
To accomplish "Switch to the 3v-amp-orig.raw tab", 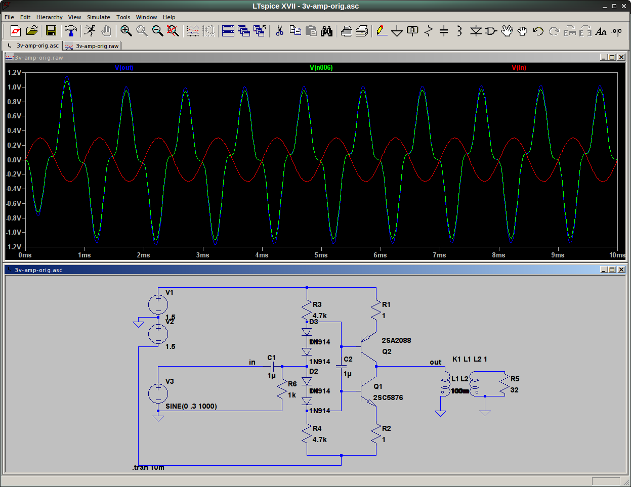I will (x=92, y=46).
